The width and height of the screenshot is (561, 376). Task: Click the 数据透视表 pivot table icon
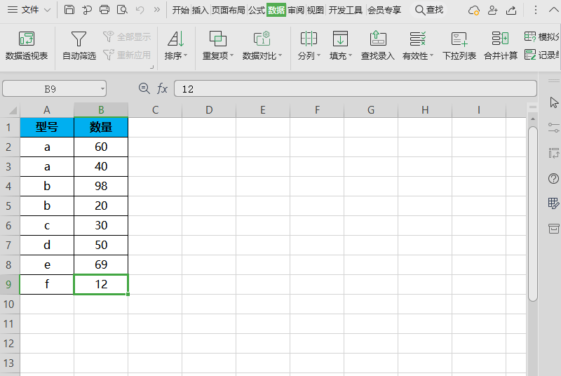click(27, 39)
